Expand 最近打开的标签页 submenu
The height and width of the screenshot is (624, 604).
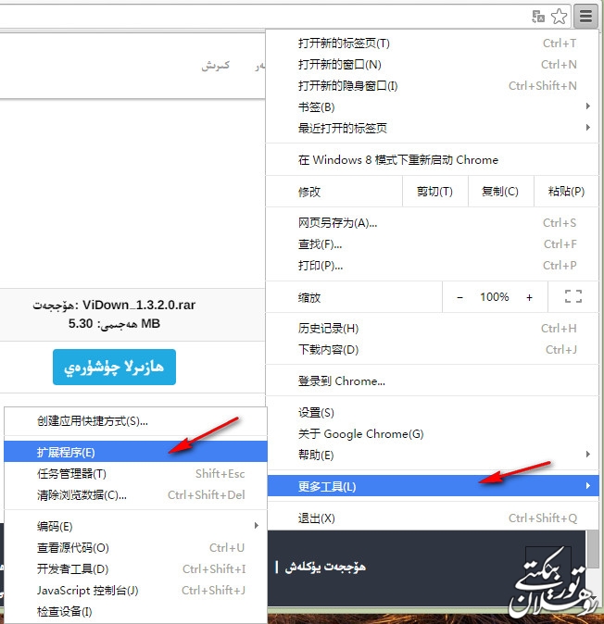click(433, 128)
